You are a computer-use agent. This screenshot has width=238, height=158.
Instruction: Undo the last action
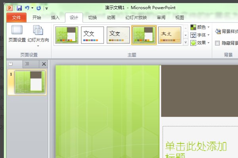pos(27,8)
